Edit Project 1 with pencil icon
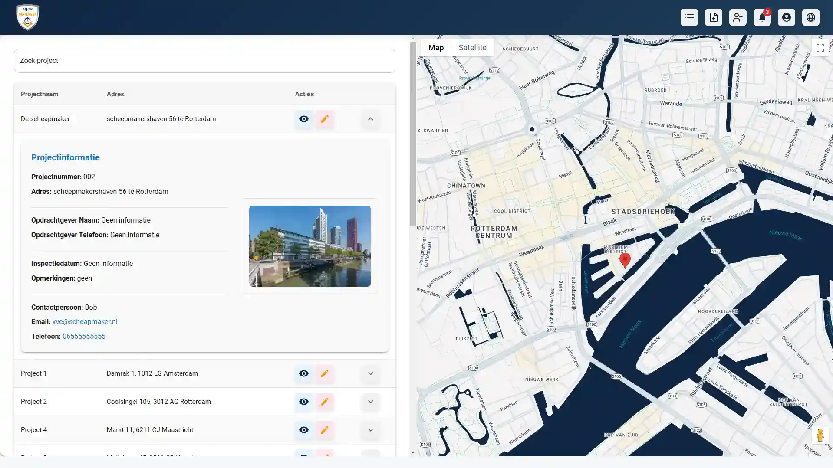 324,373
